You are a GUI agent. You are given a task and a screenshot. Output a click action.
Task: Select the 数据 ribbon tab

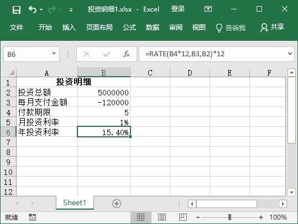click(x=153, y=28)
